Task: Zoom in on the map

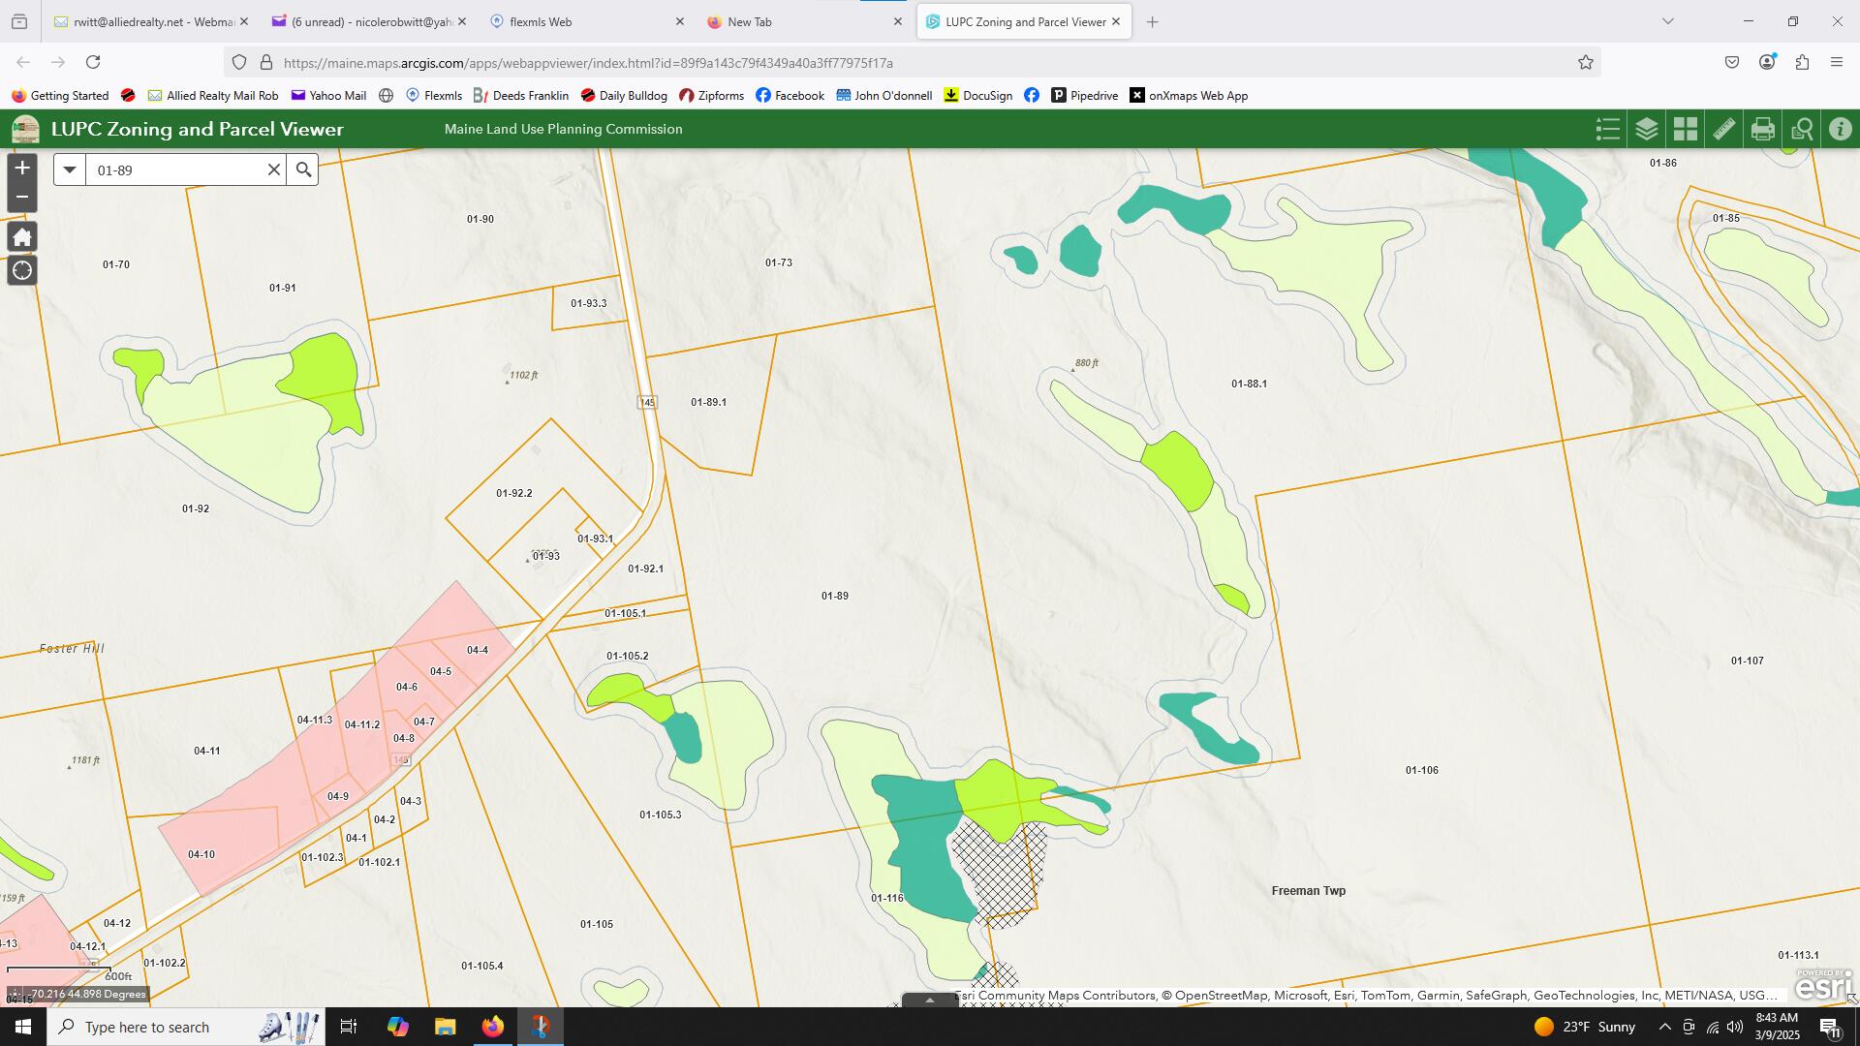Action: click(21, 168)
